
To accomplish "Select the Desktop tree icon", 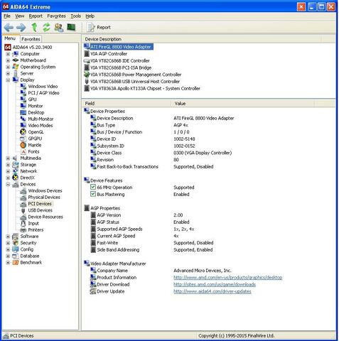I will [x=23, y=112].
